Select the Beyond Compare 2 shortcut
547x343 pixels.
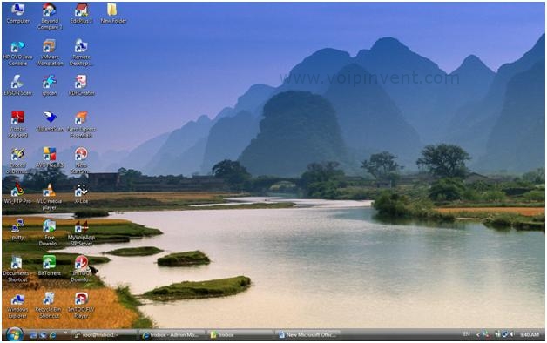[50, 17]
